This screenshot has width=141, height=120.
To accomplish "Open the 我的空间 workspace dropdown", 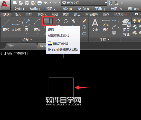I will click(84, 3).
